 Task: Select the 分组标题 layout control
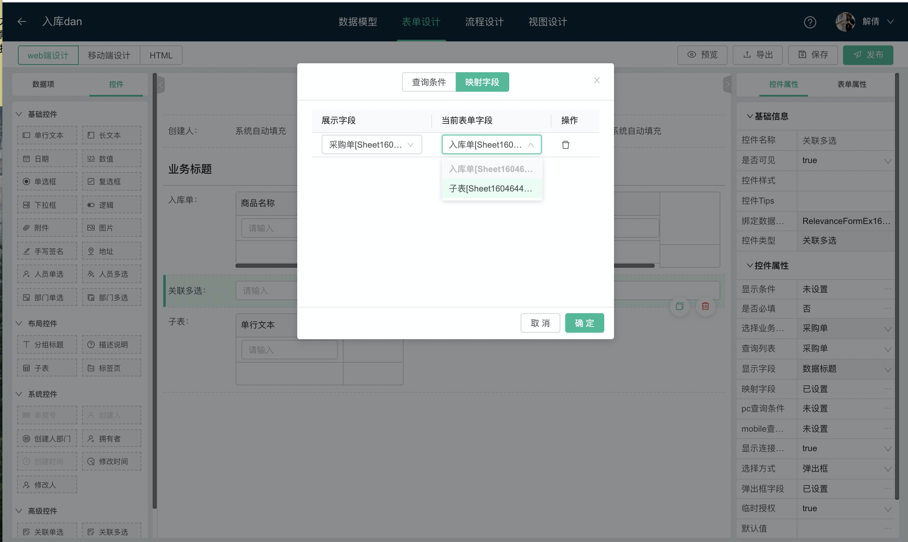click(47, 344)
